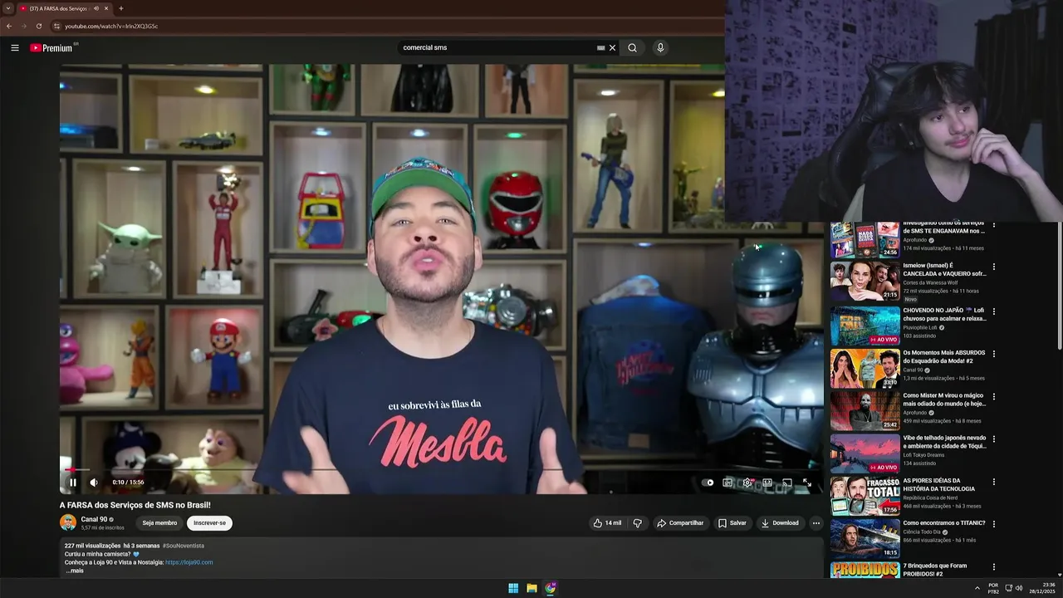Pause the video playback
Viewport: 1063px width, 598px height.
point(73,482)
